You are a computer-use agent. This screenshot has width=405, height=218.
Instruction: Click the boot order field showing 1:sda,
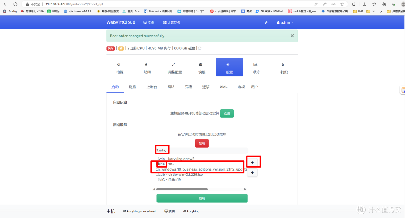[202, 150]
